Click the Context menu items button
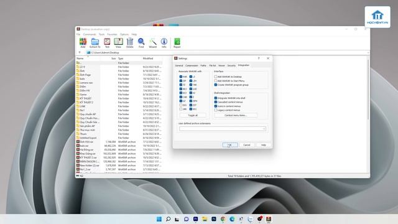Image resolution: width=398 pixels, height=224 pixels. click(x=236, y=115)
